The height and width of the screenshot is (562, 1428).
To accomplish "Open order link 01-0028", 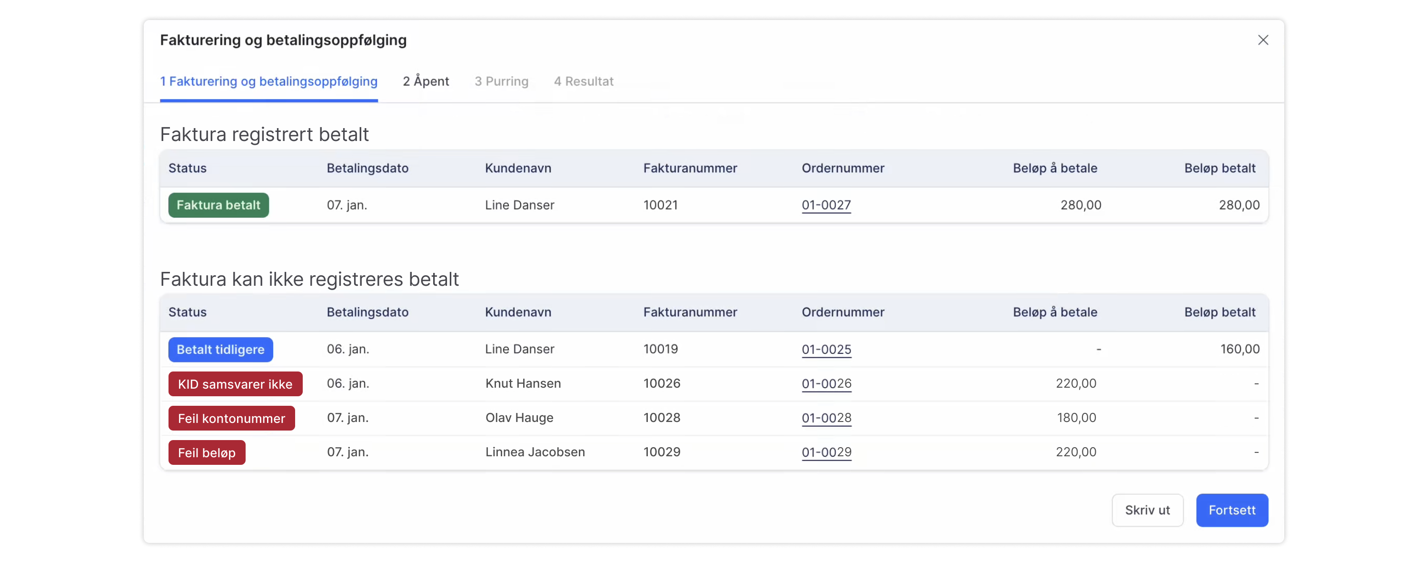I will (826, 418).
